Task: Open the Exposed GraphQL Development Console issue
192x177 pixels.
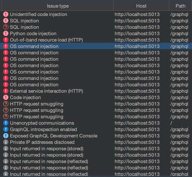Action: [x=96, y=136]
